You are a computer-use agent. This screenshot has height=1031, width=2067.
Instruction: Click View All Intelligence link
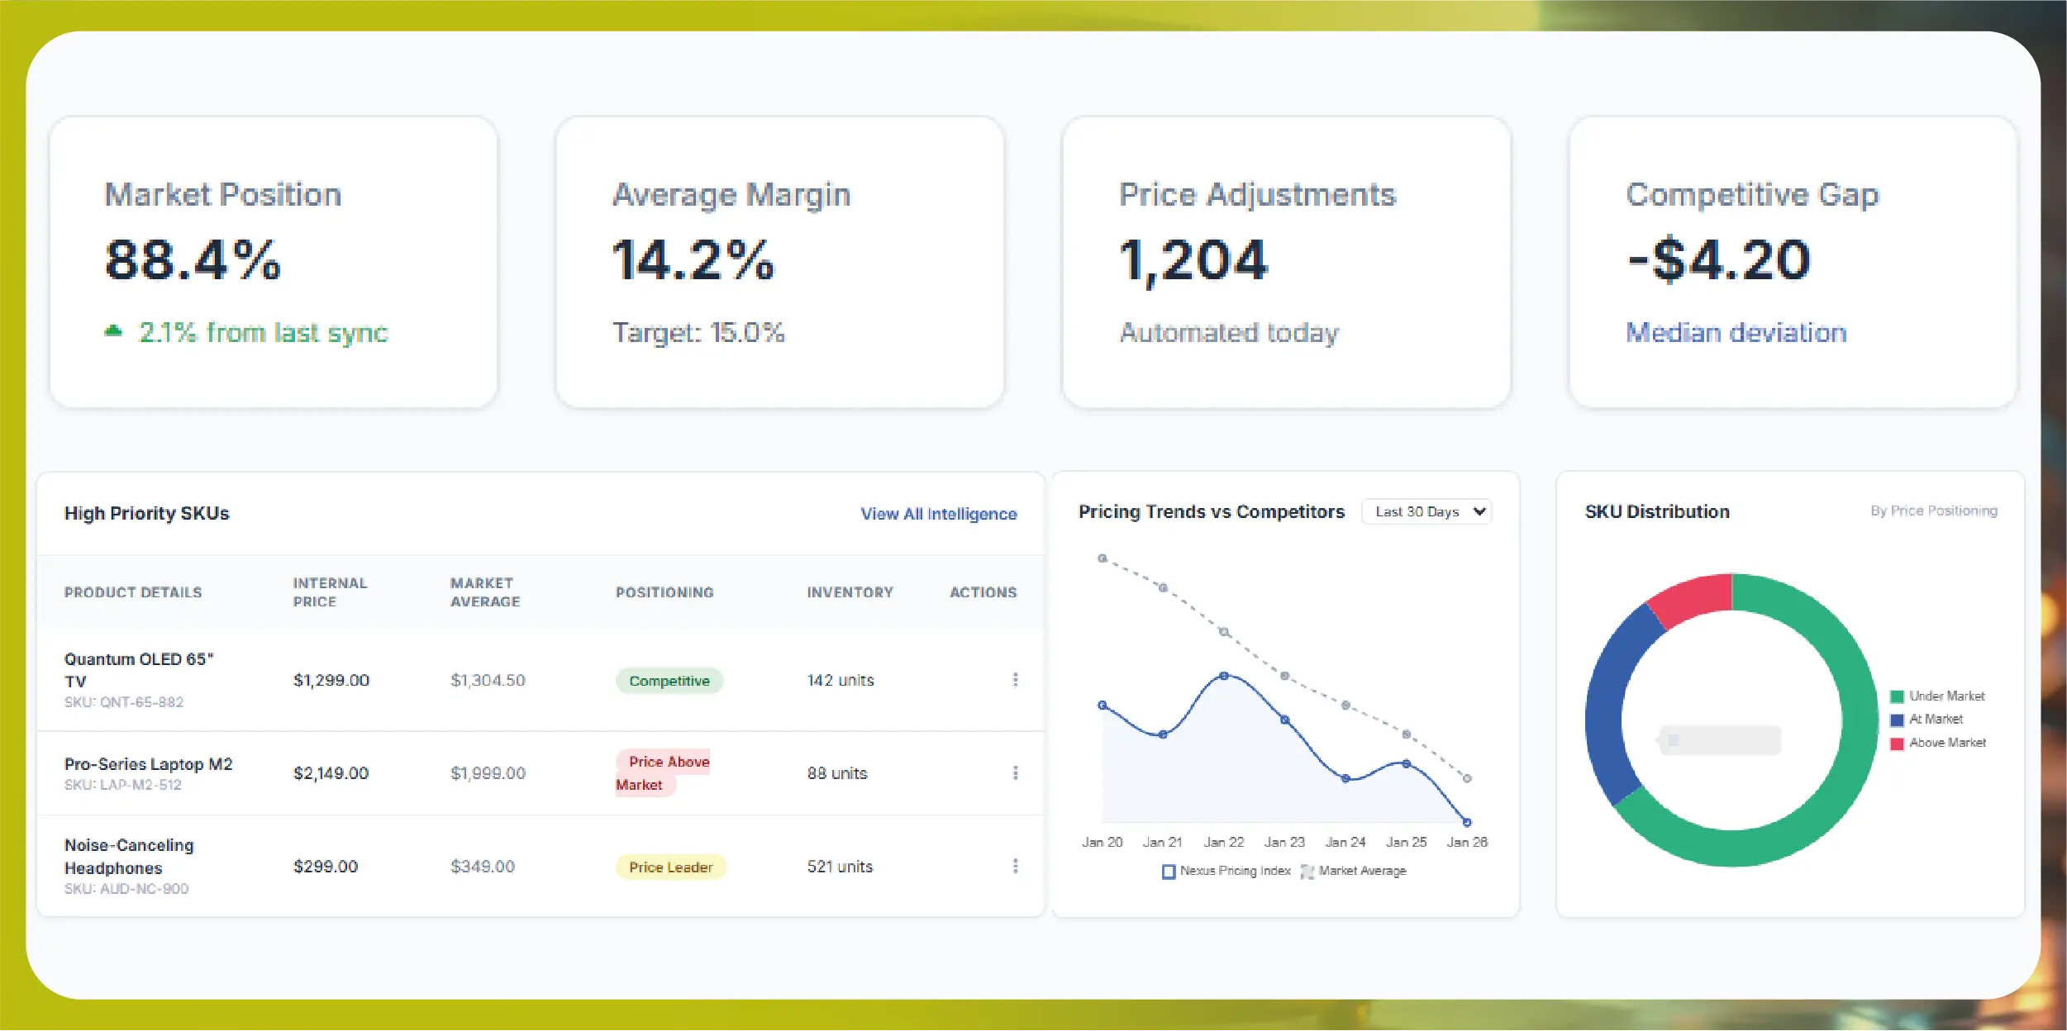938,514
